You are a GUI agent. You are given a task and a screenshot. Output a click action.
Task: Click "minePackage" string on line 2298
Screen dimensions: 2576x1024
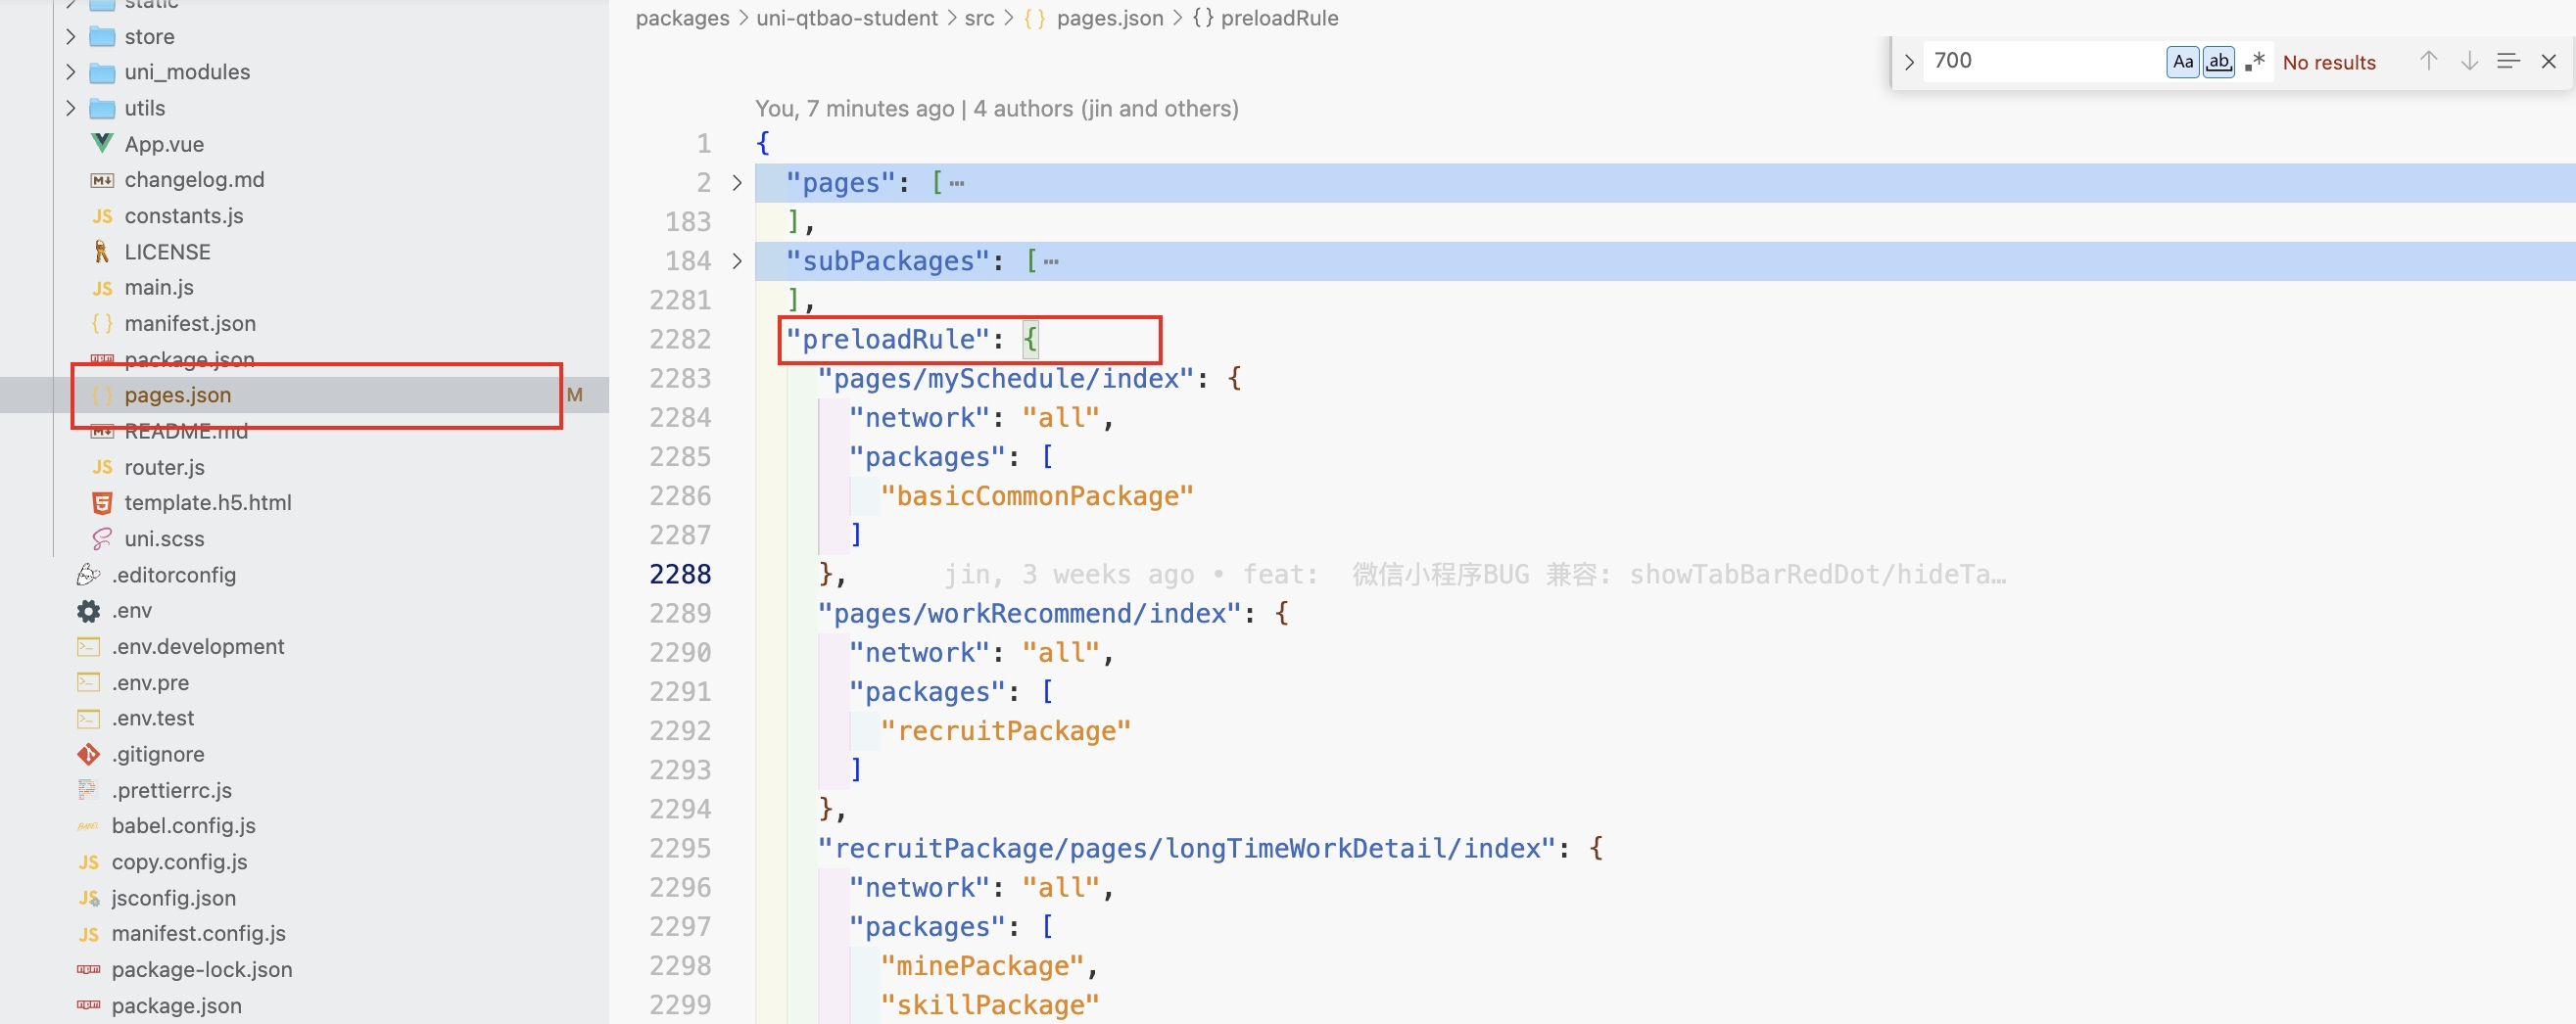tap(982, 966)
